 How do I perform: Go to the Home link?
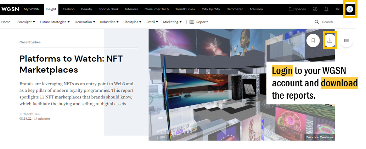(6, 22)
